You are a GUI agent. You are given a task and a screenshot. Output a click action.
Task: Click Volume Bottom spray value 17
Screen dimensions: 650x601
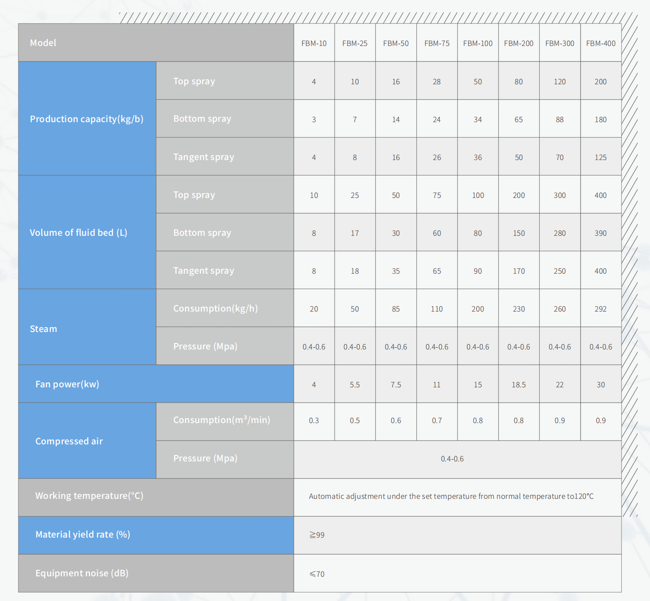[355, 233]
